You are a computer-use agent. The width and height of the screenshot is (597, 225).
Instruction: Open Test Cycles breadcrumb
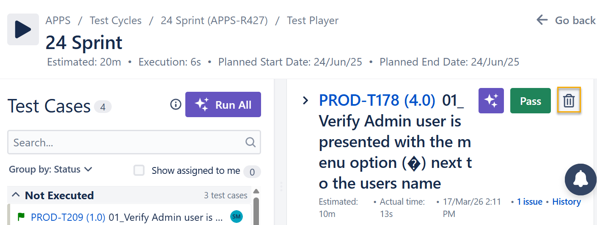coord(116,20)
